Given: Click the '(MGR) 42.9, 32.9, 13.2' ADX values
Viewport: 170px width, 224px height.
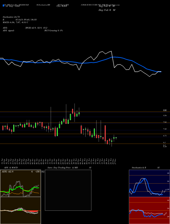Looking at the screenshot, I should coord(36,28).
